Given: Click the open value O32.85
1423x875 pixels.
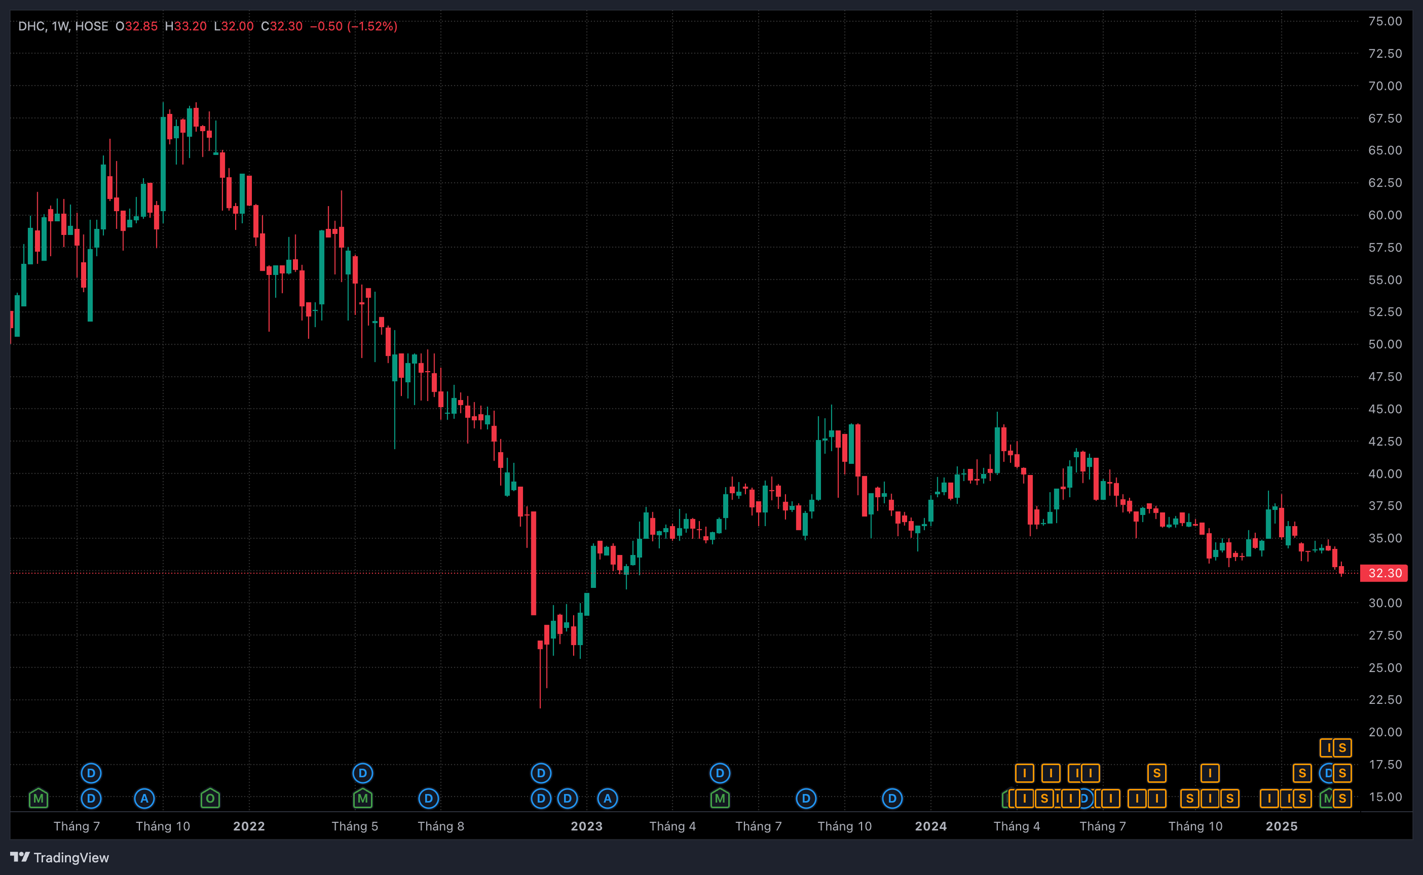Looking at the screenshot, I should click(137, 26).
